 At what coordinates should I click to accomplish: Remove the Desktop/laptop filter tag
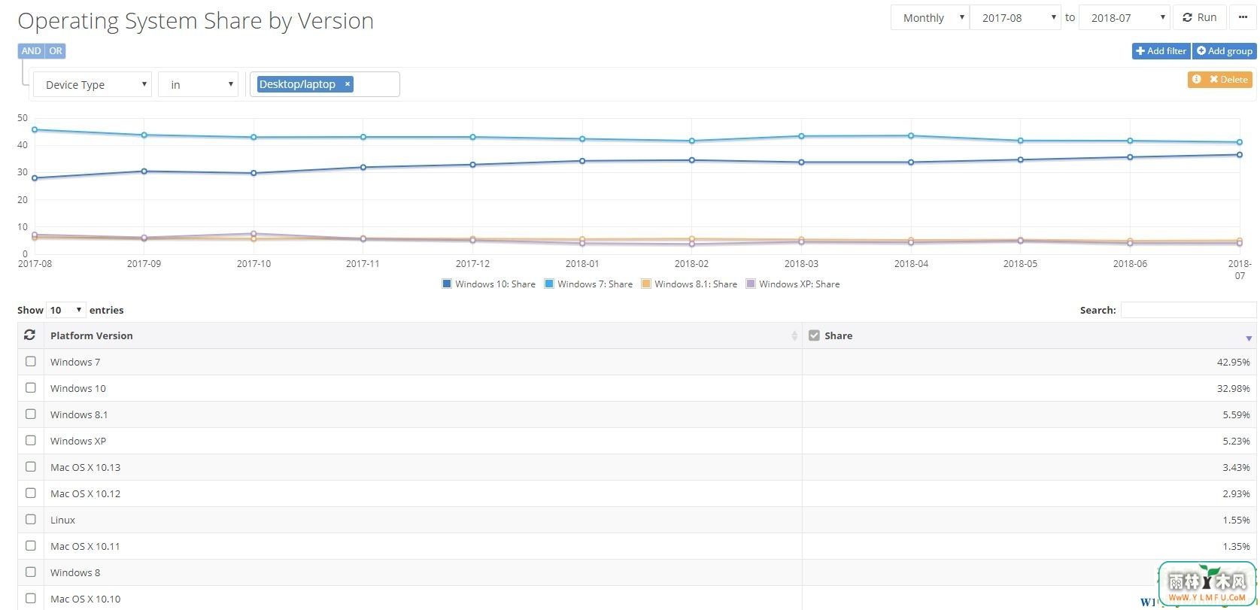pyautogui.click(x=348, y=84)
